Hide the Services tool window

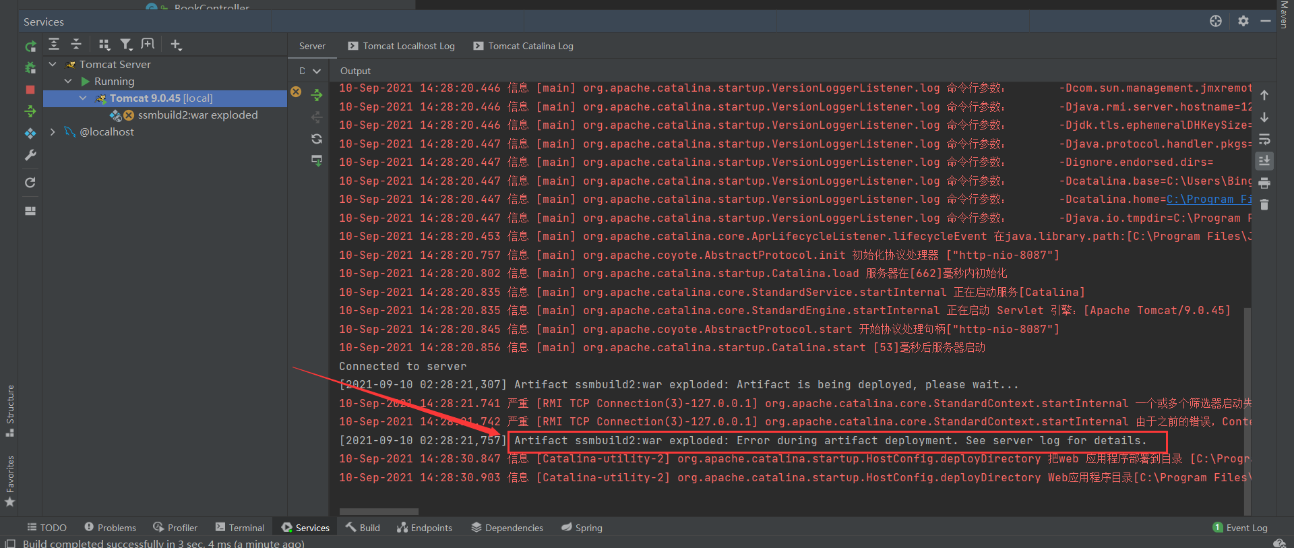pos(1266,21)
